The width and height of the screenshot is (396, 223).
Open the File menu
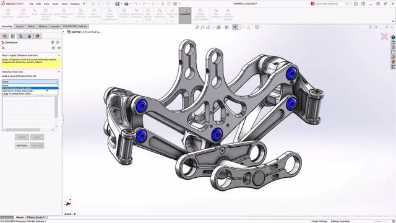(x=32, y=4)
